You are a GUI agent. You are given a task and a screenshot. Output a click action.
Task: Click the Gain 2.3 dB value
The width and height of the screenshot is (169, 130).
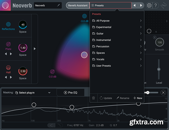pos(100,125)
